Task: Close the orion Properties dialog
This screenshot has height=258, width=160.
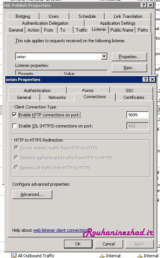Action: pos(152,80)
